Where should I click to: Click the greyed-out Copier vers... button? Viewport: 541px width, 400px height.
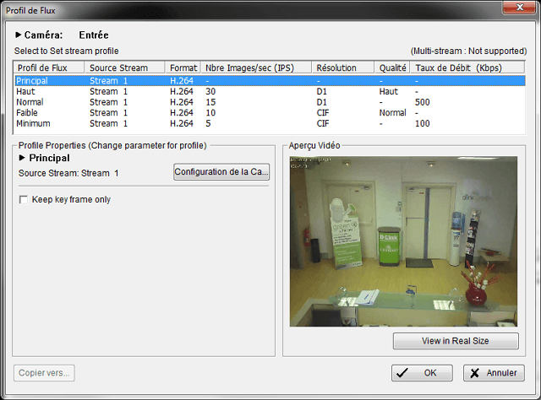pos(44,373)
